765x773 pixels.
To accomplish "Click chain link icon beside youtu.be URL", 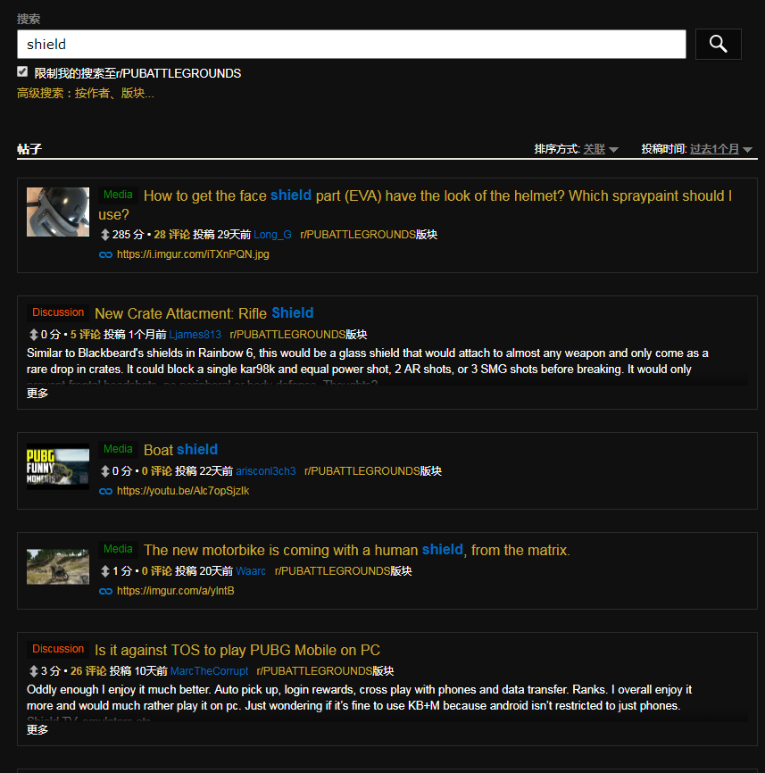I will pyautogui.click(x=105, y=492).
